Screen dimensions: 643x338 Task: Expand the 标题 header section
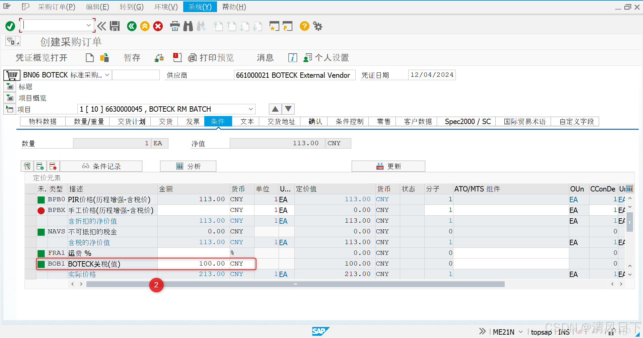(10, 87)
